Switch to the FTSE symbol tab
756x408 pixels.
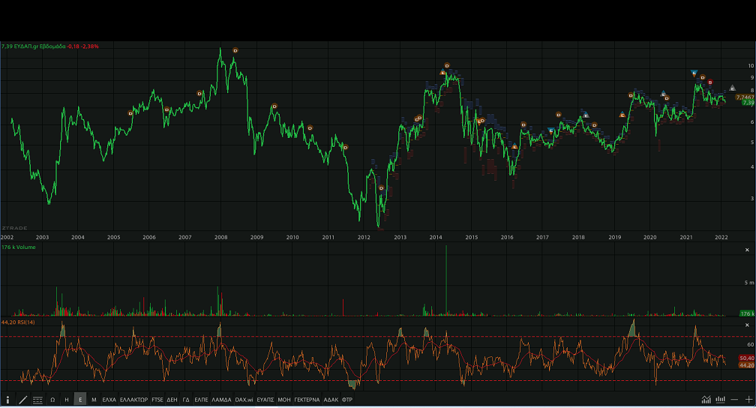(157, 400)
